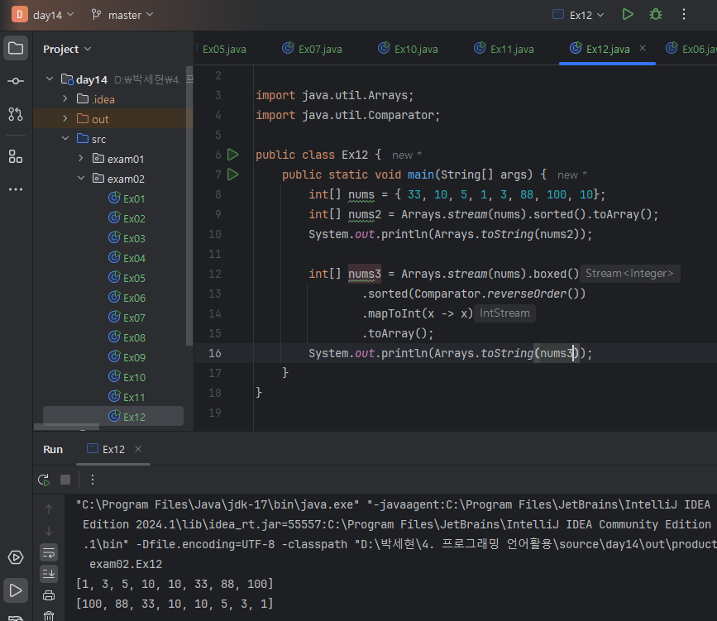
Task: Toggle scroll to end in console
Action: (49, 574)
